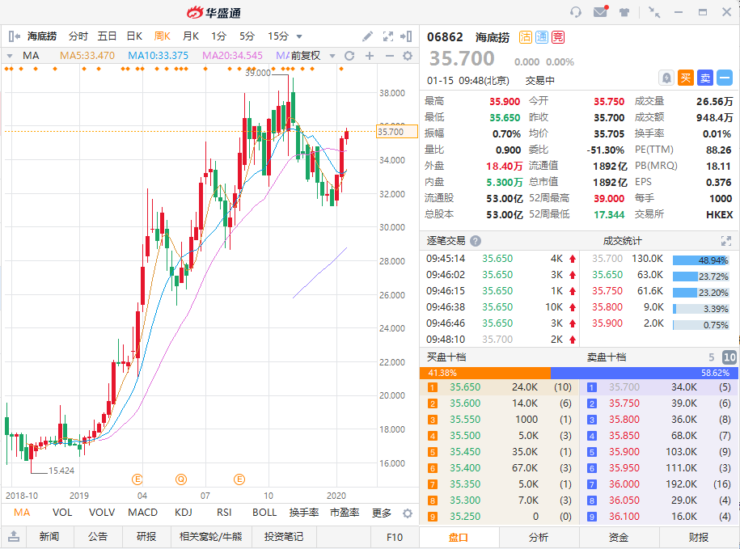Click the compact mode arrows icon
Image resolution: width=740 pixels, height=549 pixels.
pyautogui.click(x=654, y=12)
